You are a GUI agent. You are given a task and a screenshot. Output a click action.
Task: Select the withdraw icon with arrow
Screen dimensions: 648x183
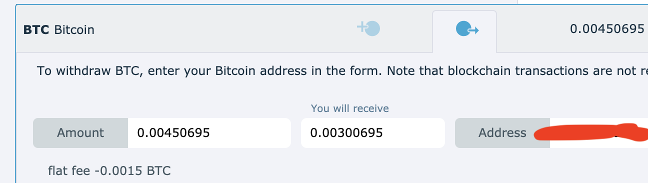pyautogui.click(x=467, y=29)
